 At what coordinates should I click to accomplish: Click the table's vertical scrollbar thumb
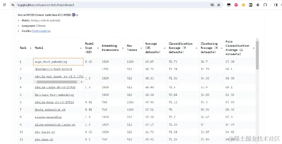[x=257, y=55]
